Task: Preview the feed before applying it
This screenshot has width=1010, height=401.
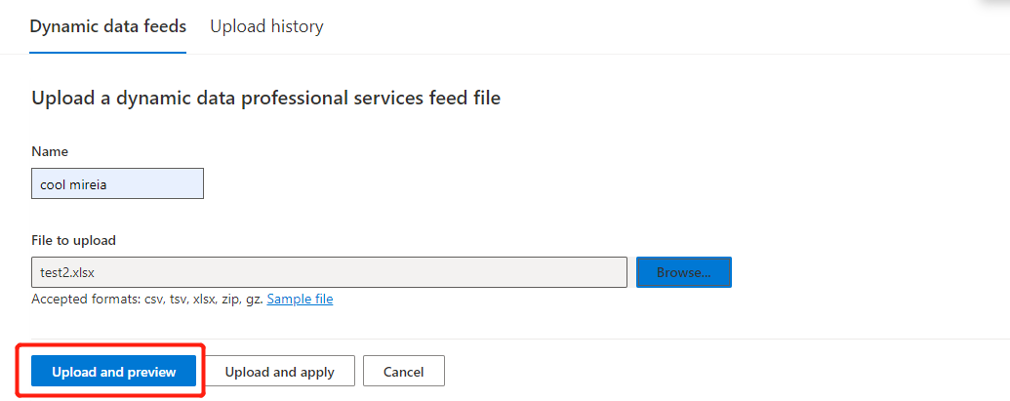Action: [114, 372]
